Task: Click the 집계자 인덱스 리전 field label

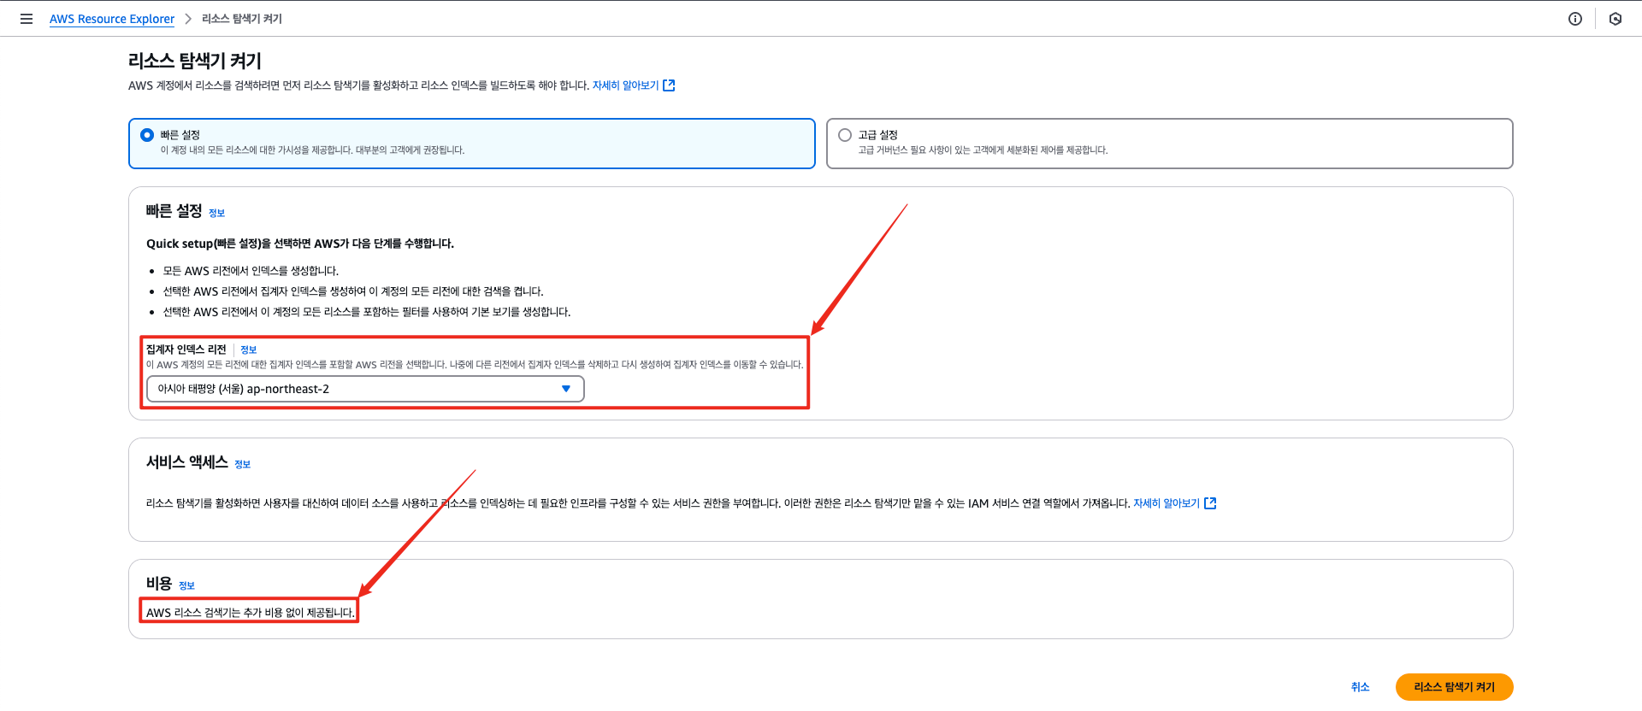Action: pyautogui.click(x=186, y=350)
